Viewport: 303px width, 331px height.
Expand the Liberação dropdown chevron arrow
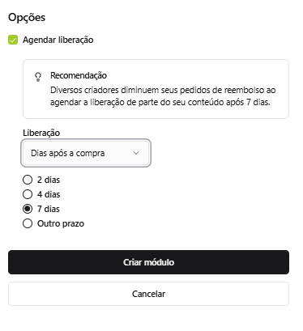(136, 153)
